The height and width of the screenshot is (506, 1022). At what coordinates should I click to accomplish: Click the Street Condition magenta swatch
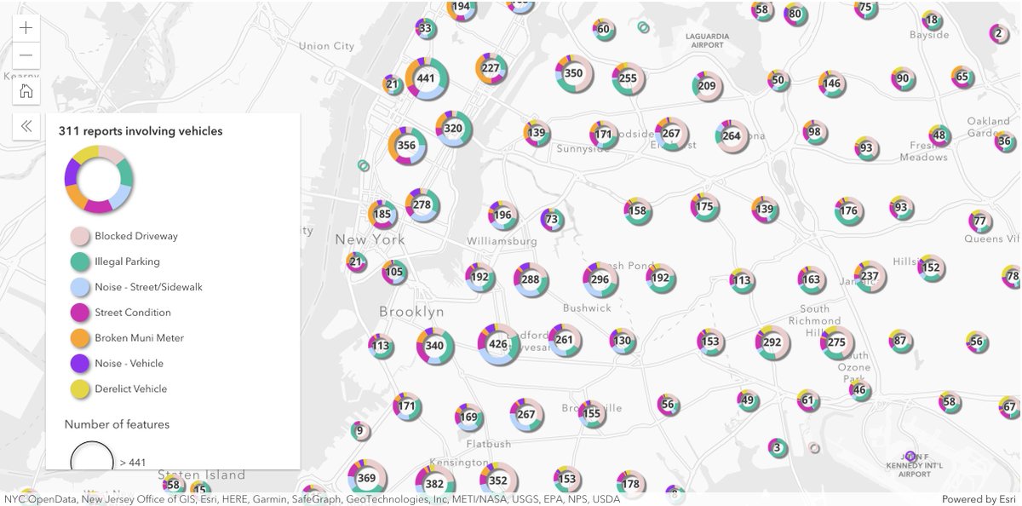80,313
